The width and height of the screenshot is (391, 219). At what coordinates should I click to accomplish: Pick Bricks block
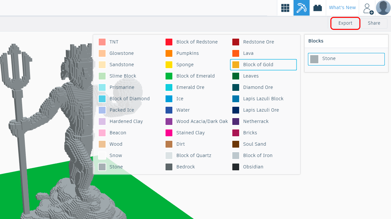[263, 133]
